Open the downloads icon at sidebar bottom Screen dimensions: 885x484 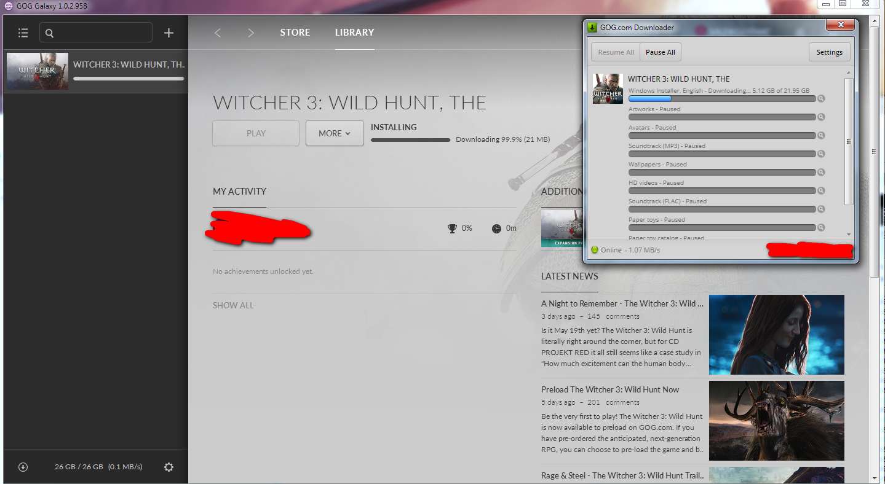[x=23, y=467]
